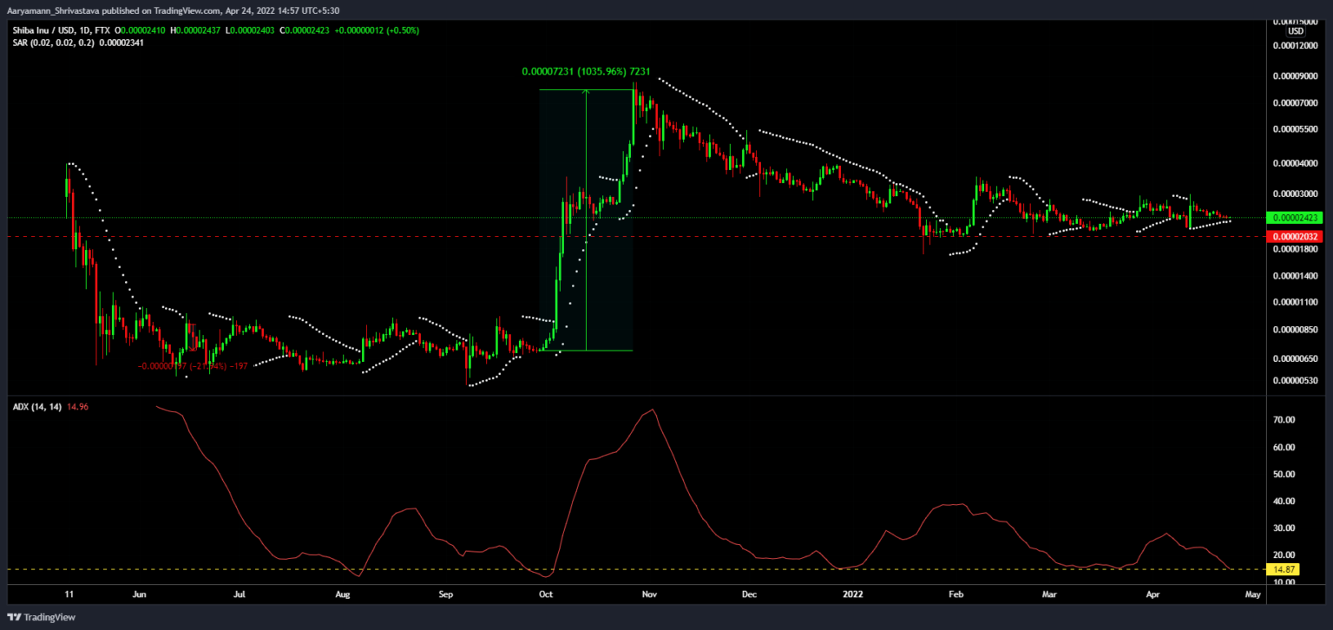
Task: Click the Aug label on time axis
Action: [x=343, y=595]
